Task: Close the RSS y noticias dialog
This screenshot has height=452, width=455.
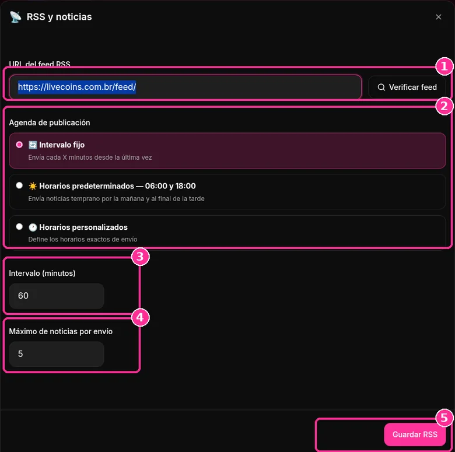Action: (x=438, y=17)
